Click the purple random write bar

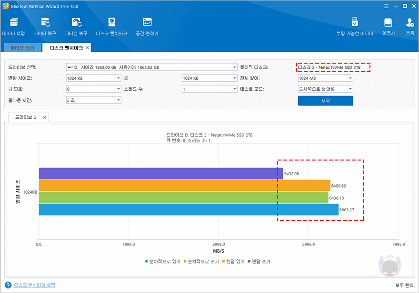pyautogui.click(x=161, y=173)
